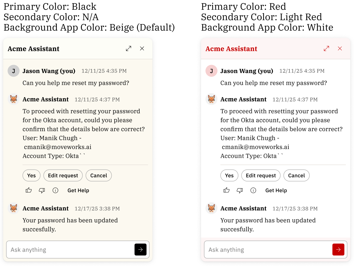This screenshot has height=266, width=354.
Task: Close the red-themed Acme Assistant window
Action: pyautogui.click(x=340, y=49)
